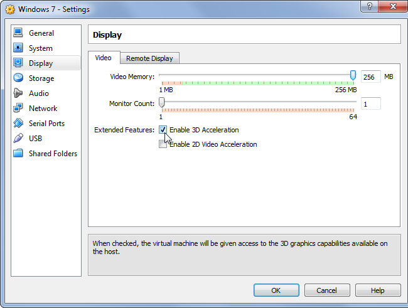Select the Video tab

[103, 58]
